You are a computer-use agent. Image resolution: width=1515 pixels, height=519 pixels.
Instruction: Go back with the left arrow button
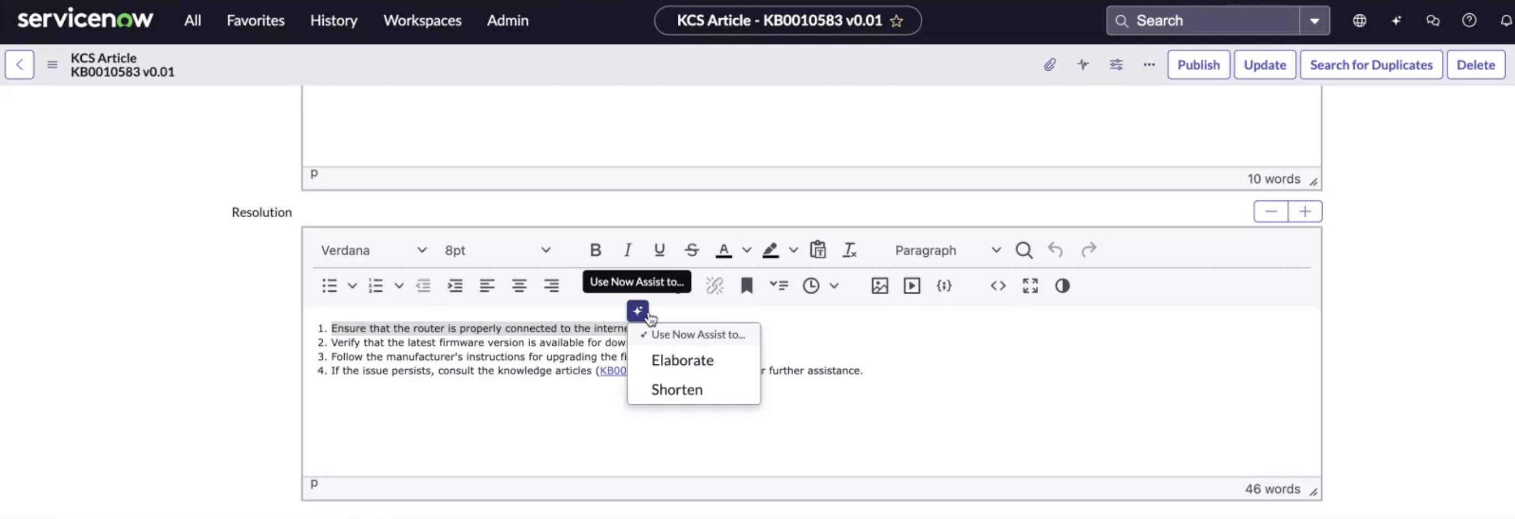click(x=19, y=65)
